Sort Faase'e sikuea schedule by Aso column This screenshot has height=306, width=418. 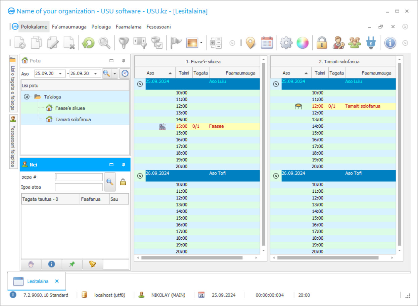point(155,73)
